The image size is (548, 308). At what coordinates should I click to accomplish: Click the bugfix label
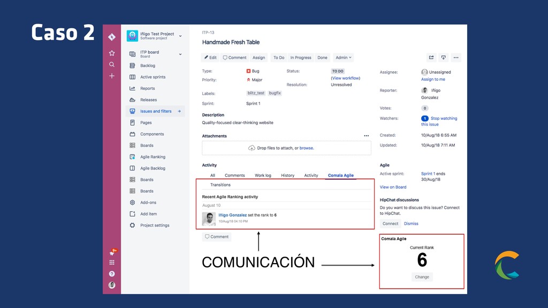(x=275, y=93)
